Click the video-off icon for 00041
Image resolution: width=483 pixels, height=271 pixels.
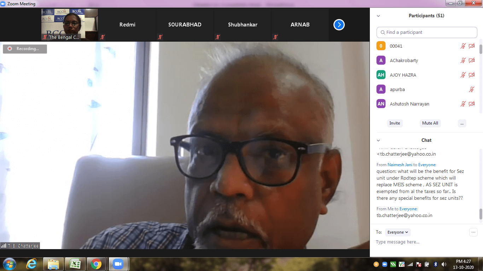click(x=472, y=46)
